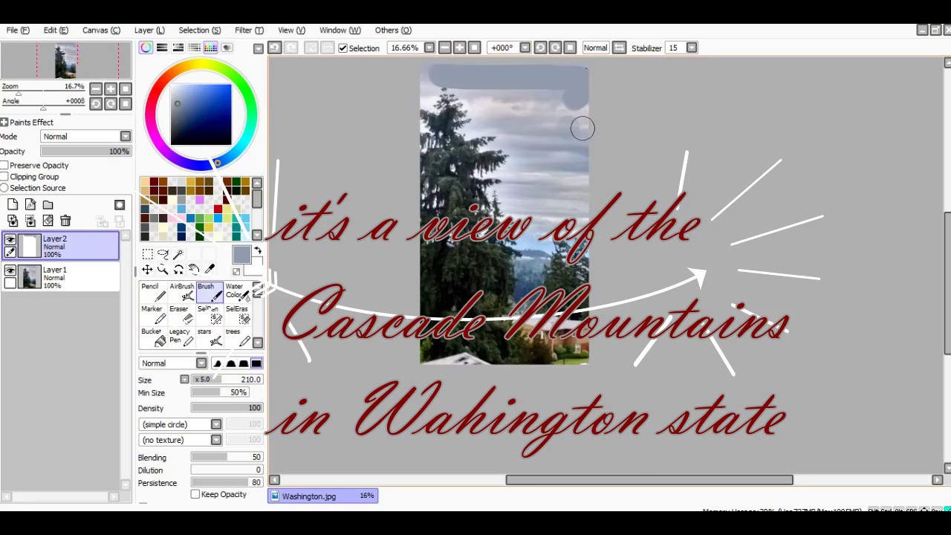Adjust the layer Opacity slider
The image size is (951, 535).
tap(85, 152)
